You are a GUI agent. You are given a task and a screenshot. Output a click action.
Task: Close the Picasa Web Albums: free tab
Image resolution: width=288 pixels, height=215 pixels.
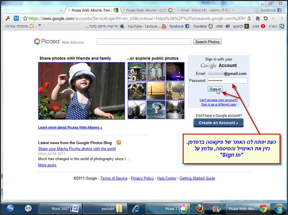pyautogui.click(x=69, y=10)
